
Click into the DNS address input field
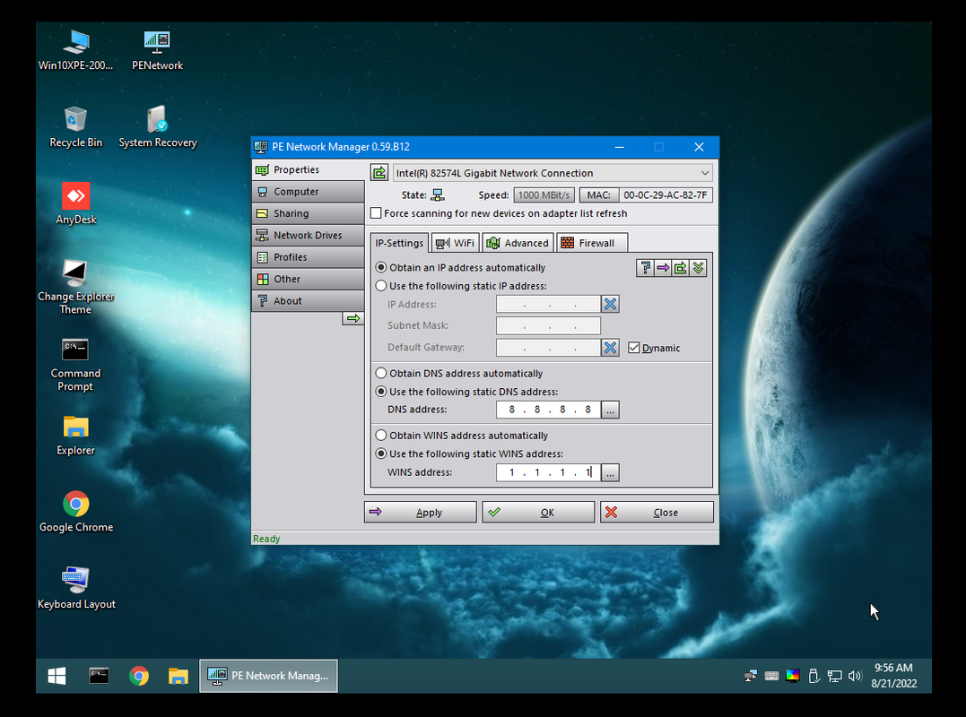[547, 410]
